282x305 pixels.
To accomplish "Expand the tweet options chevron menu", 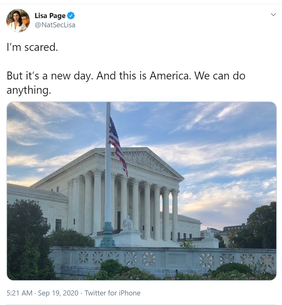I will coord(273,15).
